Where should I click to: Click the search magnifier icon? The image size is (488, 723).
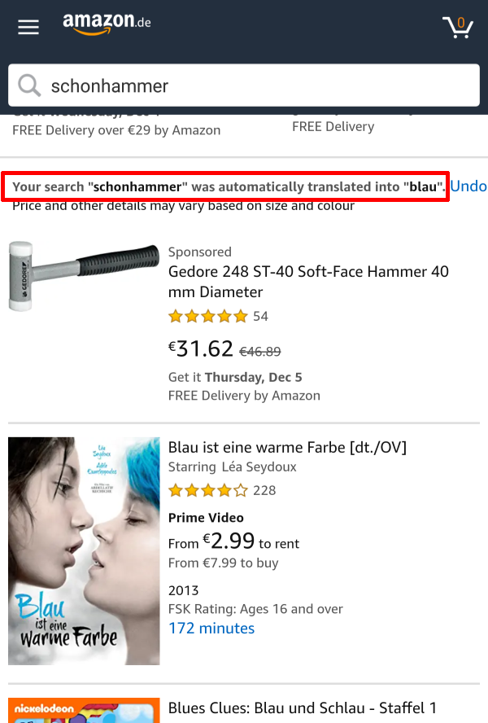(29, 85)
